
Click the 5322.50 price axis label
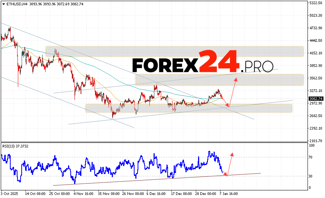click(315, 3)
